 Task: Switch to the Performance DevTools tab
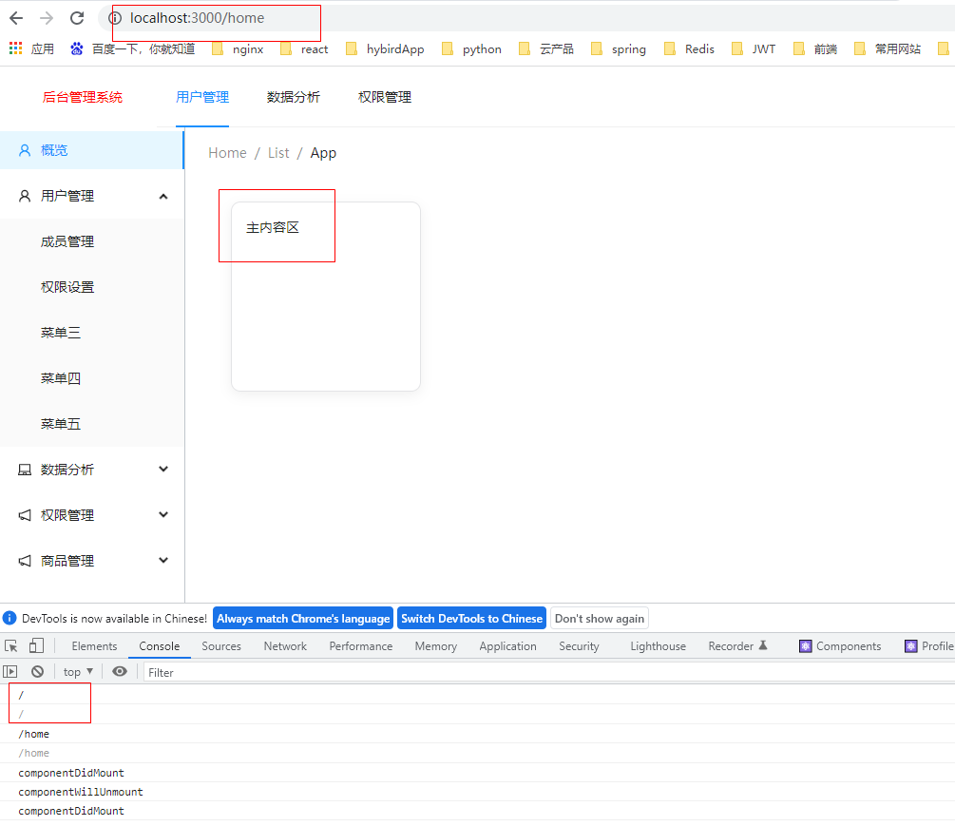point(360,646)
